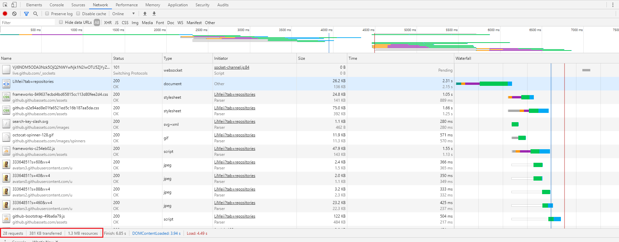Toggle the filter funnel icon
The height and width of the screenshot is (242, 619).
tap(26, 14)
